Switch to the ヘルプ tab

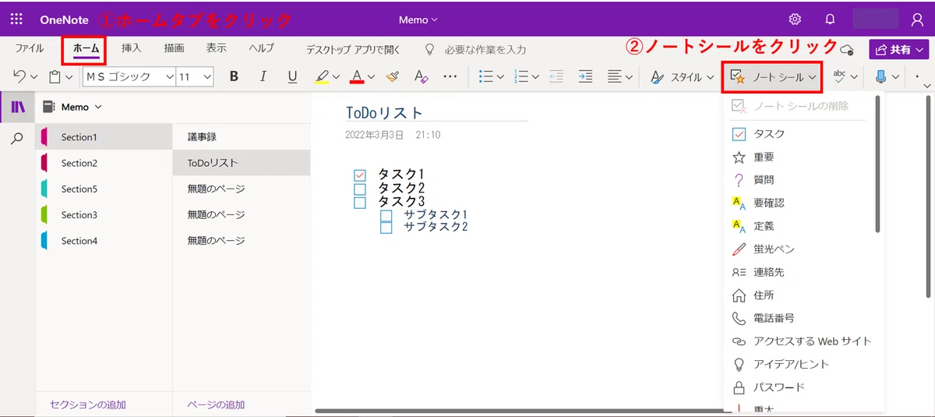click(x=261, y=48)
